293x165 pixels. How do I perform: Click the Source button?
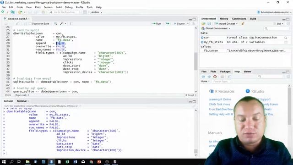pos(179,23)
